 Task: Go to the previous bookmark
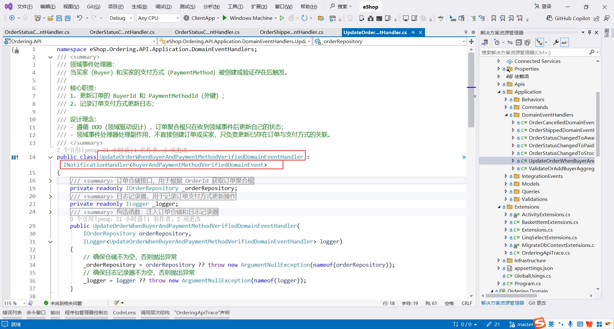click(x=502, y=18)
